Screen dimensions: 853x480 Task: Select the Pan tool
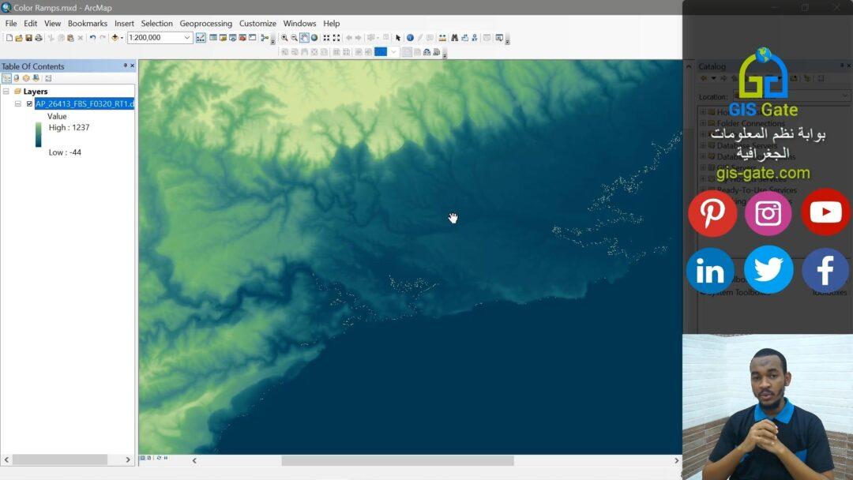[303, 37]
